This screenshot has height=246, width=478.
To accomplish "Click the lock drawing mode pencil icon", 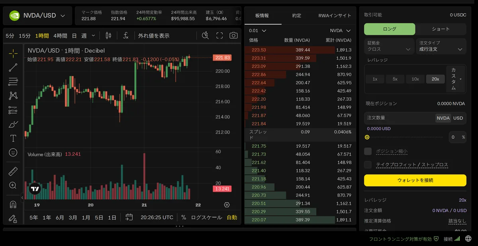I will (x=13, y=218).
